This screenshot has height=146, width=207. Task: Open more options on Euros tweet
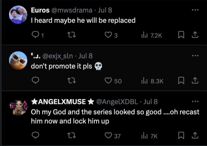[x=195, y=10]
